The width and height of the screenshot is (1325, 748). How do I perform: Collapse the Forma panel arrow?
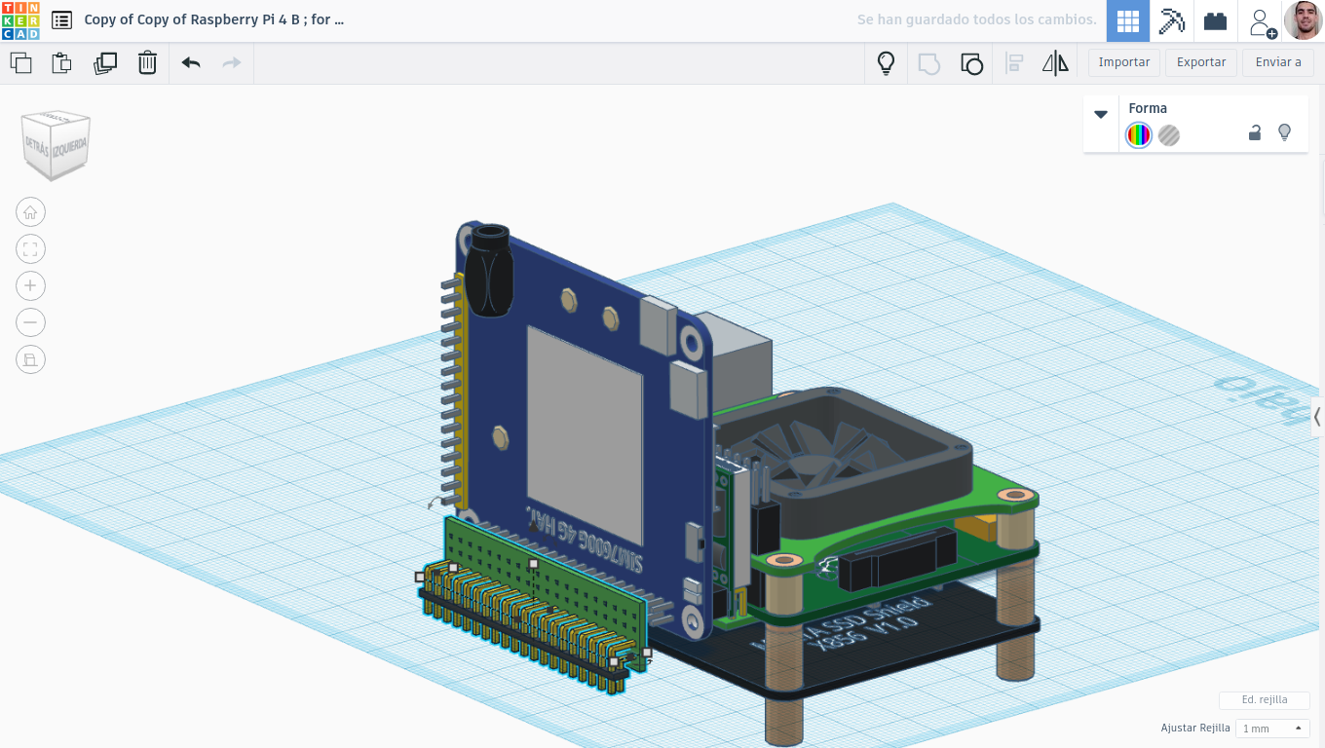click(x=1101, y=114)
